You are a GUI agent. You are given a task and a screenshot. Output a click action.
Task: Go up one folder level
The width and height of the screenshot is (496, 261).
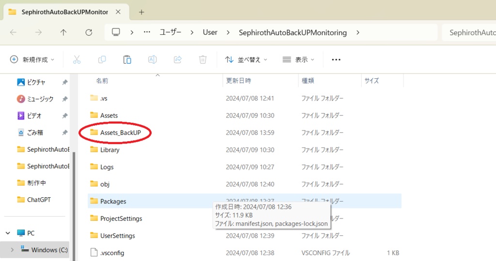[63, 32]
